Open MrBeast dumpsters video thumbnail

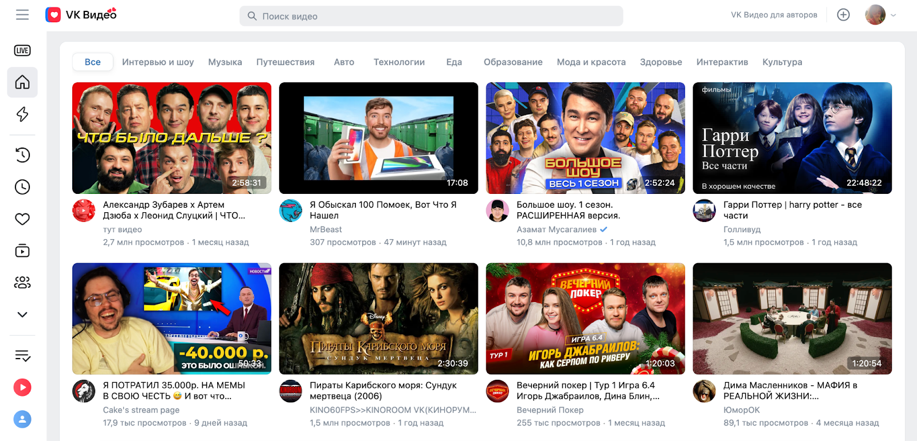(x=378, y=138)
